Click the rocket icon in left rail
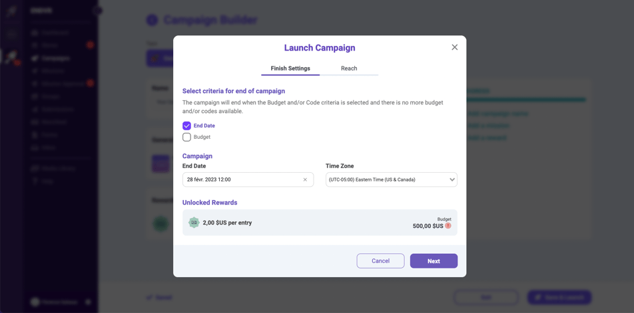Viewport: 634px width, 313px height. pyautogui.click(x=11, y=58)
